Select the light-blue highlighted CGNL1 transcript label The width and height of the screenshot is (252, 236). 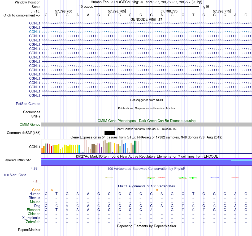(34, 32)
